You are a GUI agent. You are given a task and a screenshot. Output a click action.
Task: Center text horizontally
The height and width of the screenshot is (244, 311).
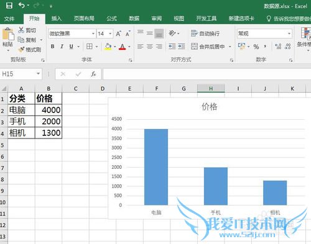click(x=150, y=47)
